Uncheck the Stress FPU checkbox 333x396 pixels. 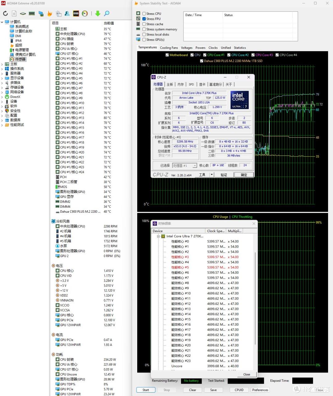pos(144,19)
